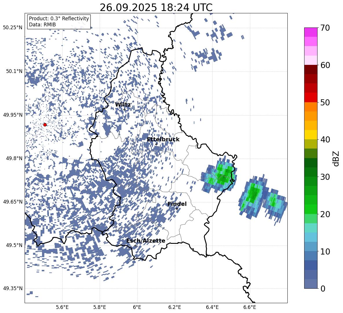
Task: Click the colorbar label 30
Action: click(x=325, y=177)
